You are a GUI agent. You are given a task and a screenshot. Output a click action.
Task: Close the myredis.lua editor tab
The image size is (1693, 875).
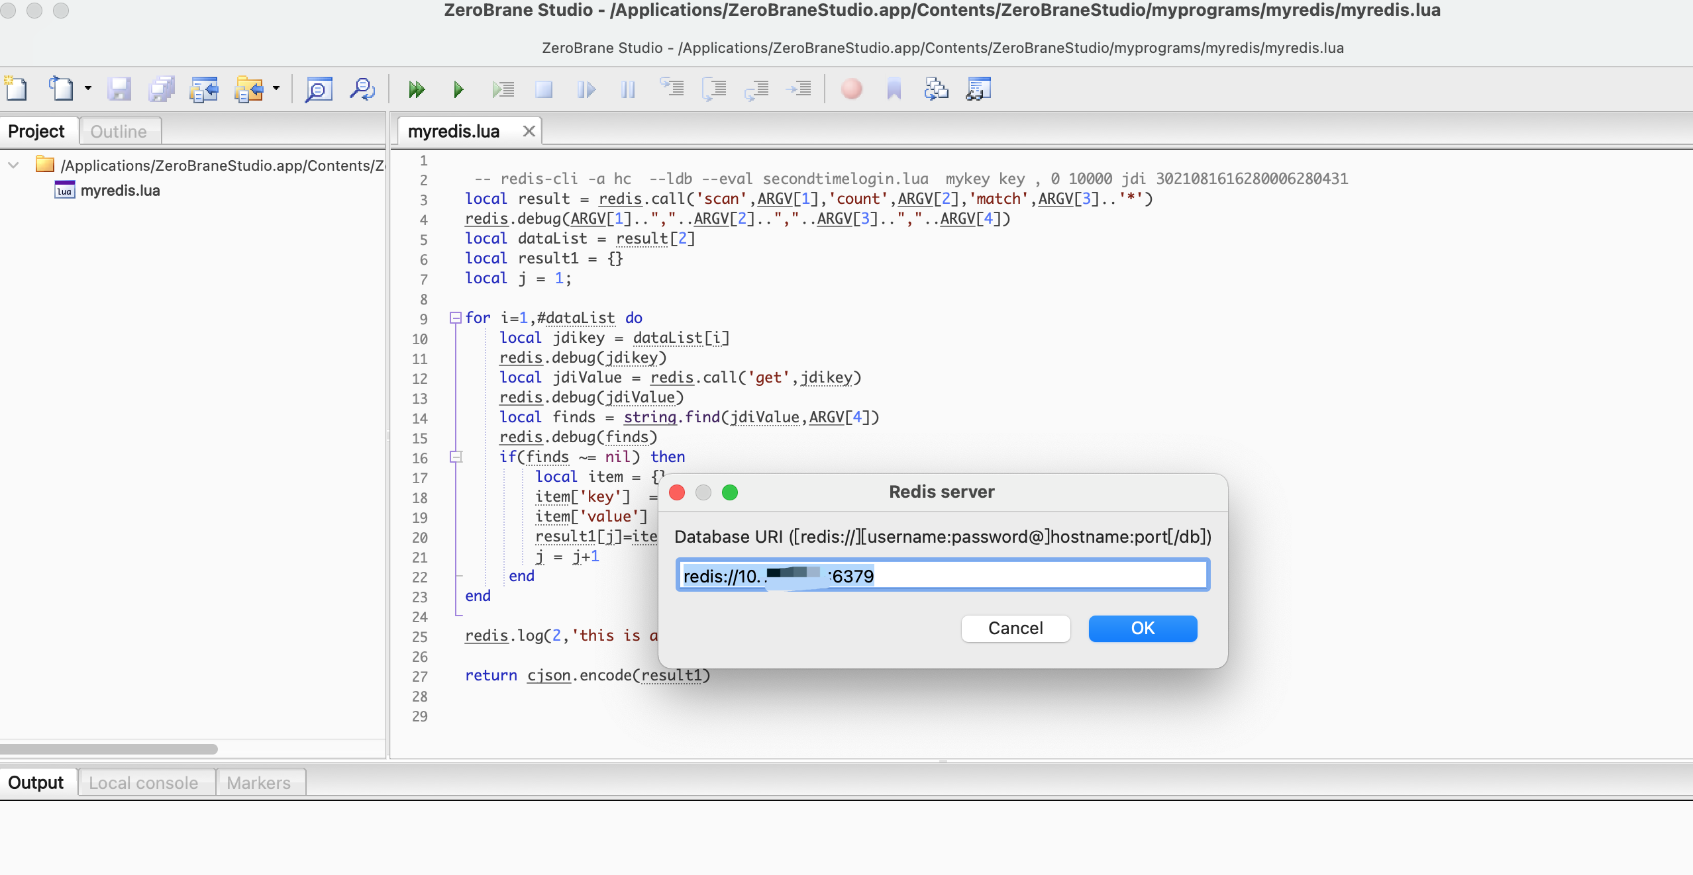coord(529,131)
